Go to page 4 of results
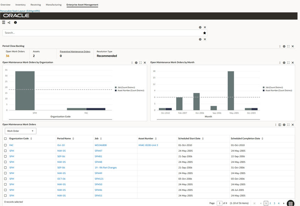Screen dimensions: 300x206 pos(278,203)
